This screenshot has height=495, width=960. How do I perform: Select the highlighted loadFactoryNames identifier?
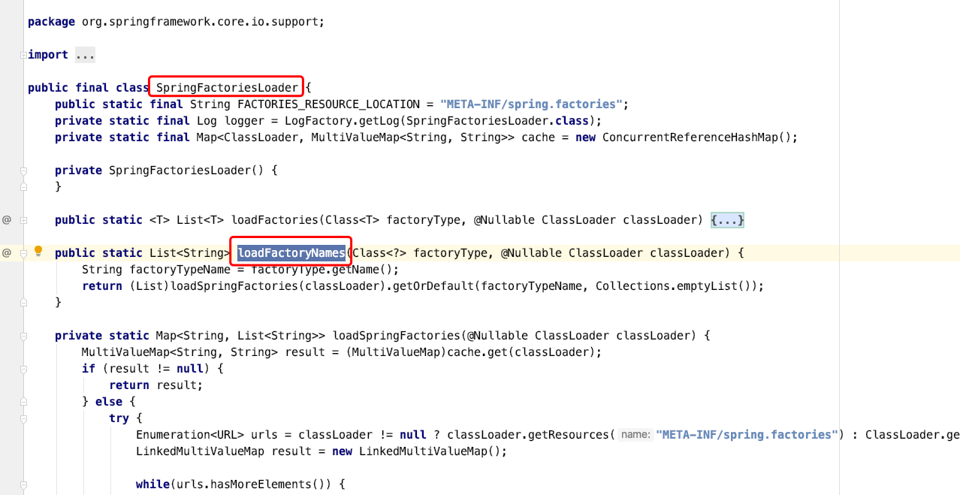[x=291, y=252]
